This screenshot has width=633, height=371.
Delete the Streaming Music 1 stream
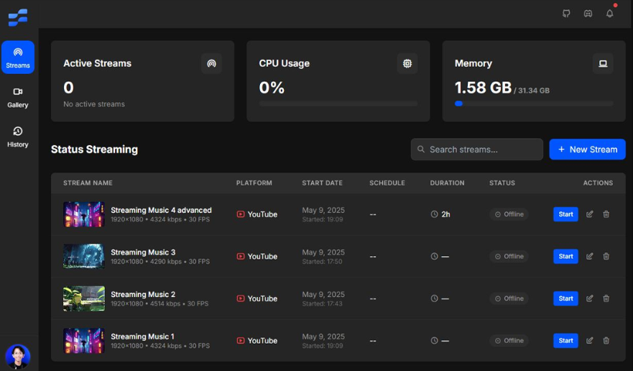coord(606,341)
